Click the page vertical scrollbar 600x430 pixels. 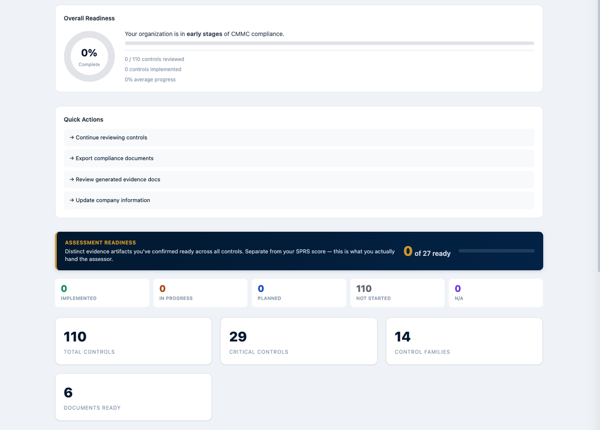click(598, 136)
